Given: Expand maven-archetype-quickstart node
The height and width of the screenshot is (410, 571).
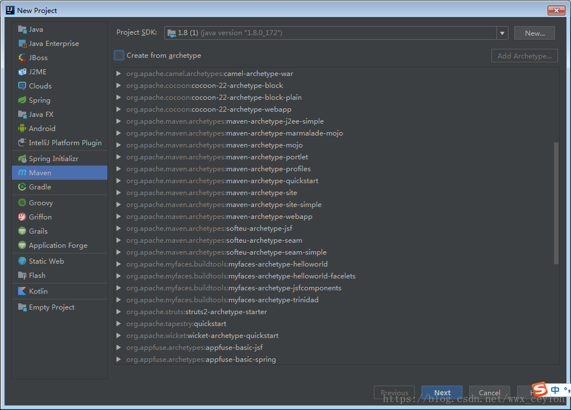Looking at the screenshot, I should (119, 181).
